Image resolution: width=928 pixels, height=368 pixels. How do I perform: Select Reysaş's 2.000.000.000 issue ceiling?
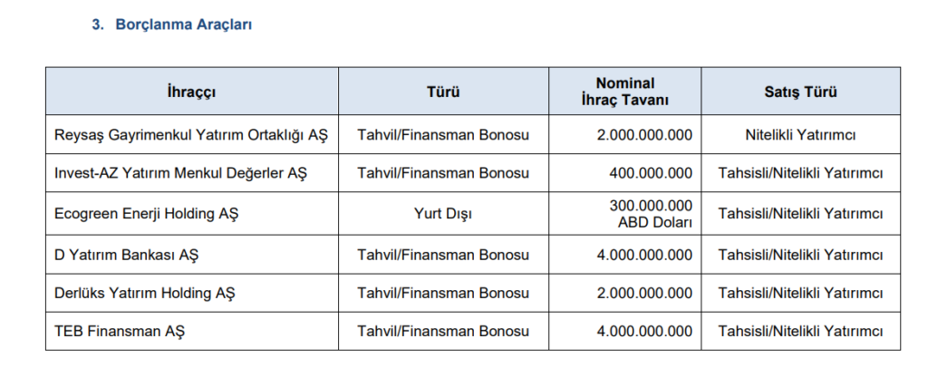[644, 135]
